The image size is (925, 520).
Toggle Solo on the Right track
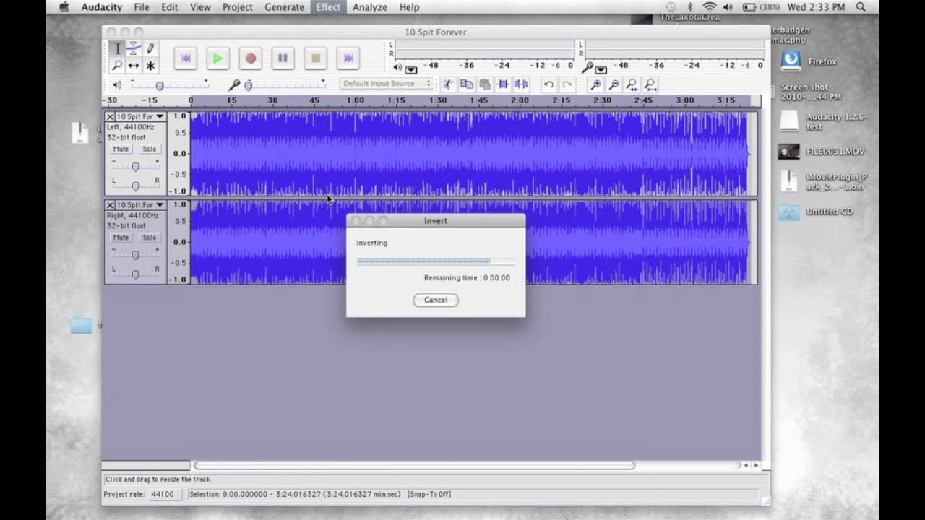click(x=149, y=237)
